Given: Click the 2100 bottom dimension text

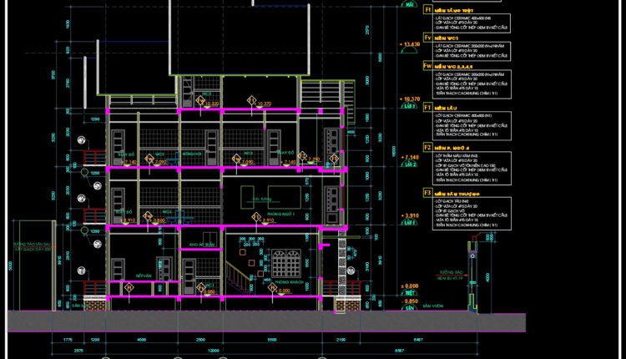Looking at the screenshot, I should click(x=341, y=340).
